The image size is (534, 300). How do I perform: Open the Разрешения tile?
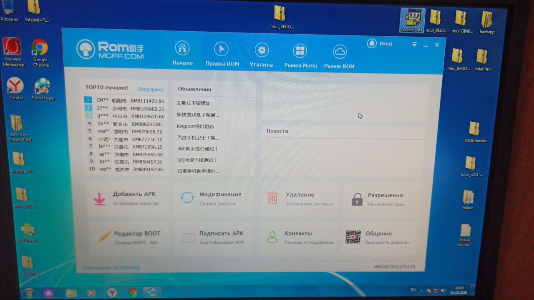(x=382, y=199)
